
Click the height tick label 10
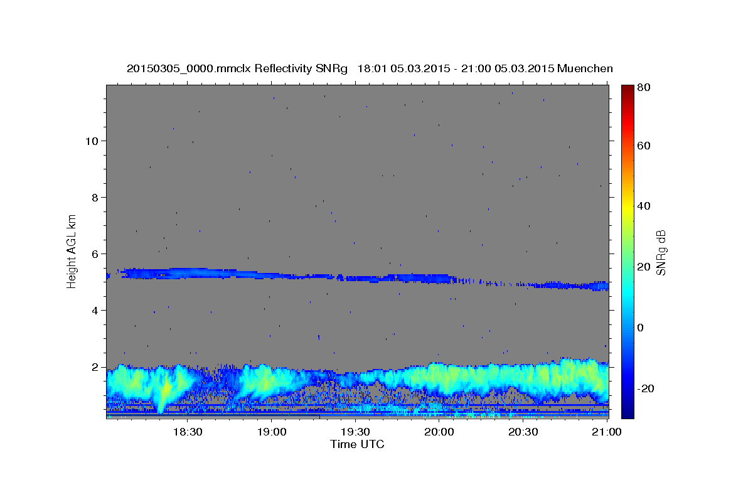92,141
